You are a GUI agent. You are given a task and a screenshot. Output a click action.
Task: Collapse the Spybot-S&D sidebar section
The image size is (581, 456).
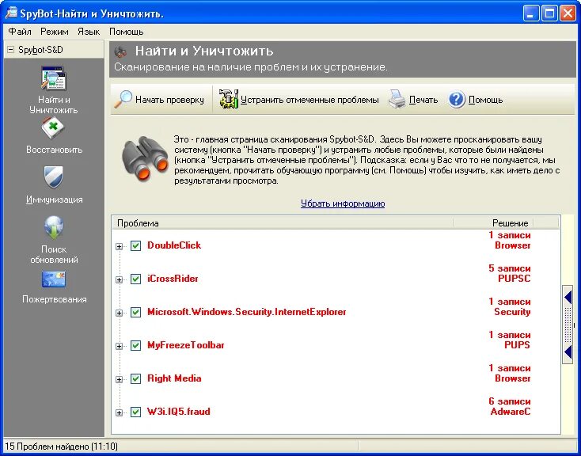[11, 49]
